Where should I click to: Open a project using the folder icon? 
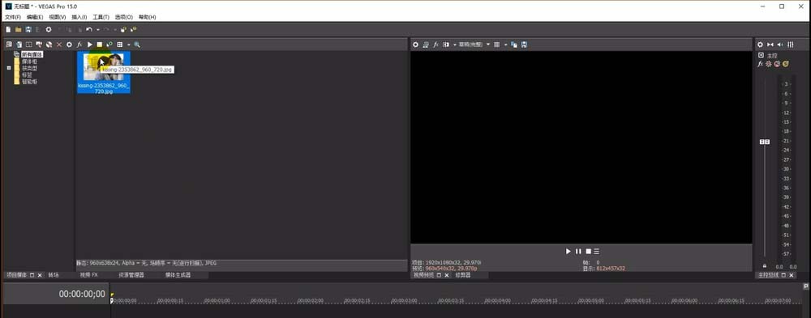pos(18,30)
